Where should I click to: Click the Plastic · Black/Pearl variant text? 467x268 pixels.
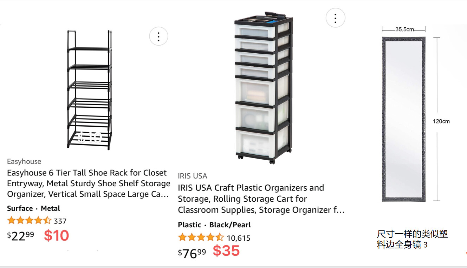pos(214,225)
